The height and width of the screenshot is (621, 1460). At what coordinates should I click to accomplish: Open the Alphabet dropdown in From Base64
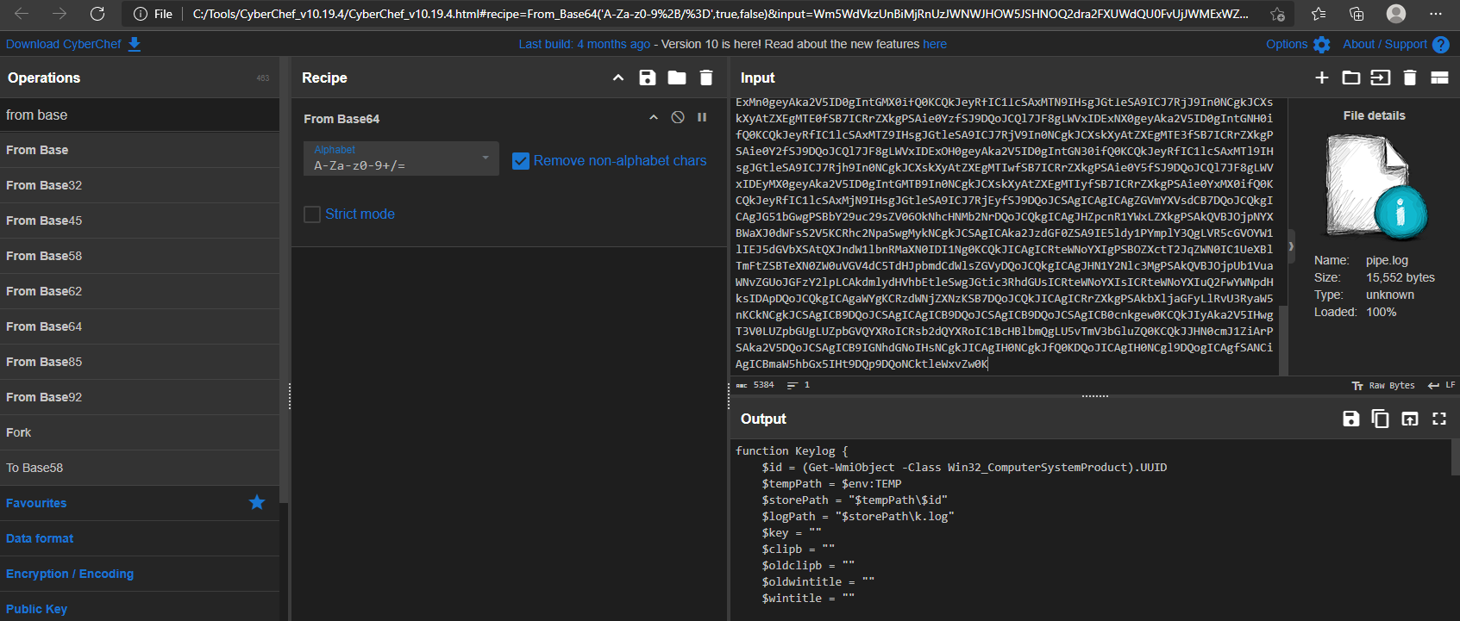pos(401,158)
